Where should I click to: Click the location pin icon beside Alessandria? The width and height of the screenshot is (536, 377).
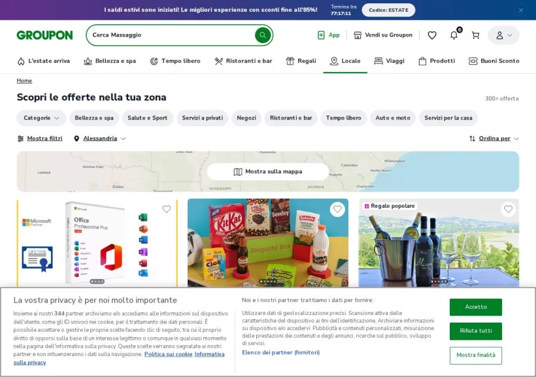[76, 139]
